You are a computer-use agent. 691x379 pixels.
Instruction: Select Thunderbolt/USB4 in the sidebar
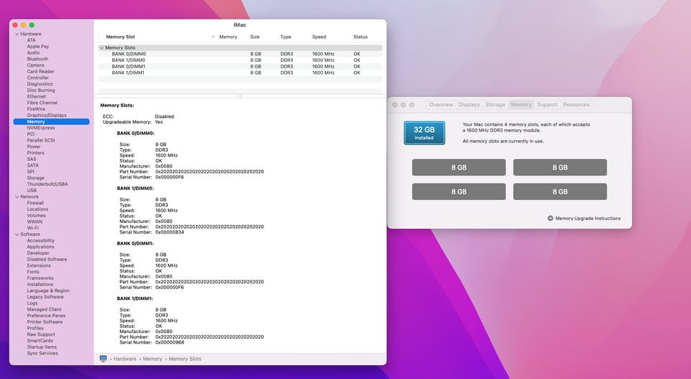point(48,184)
